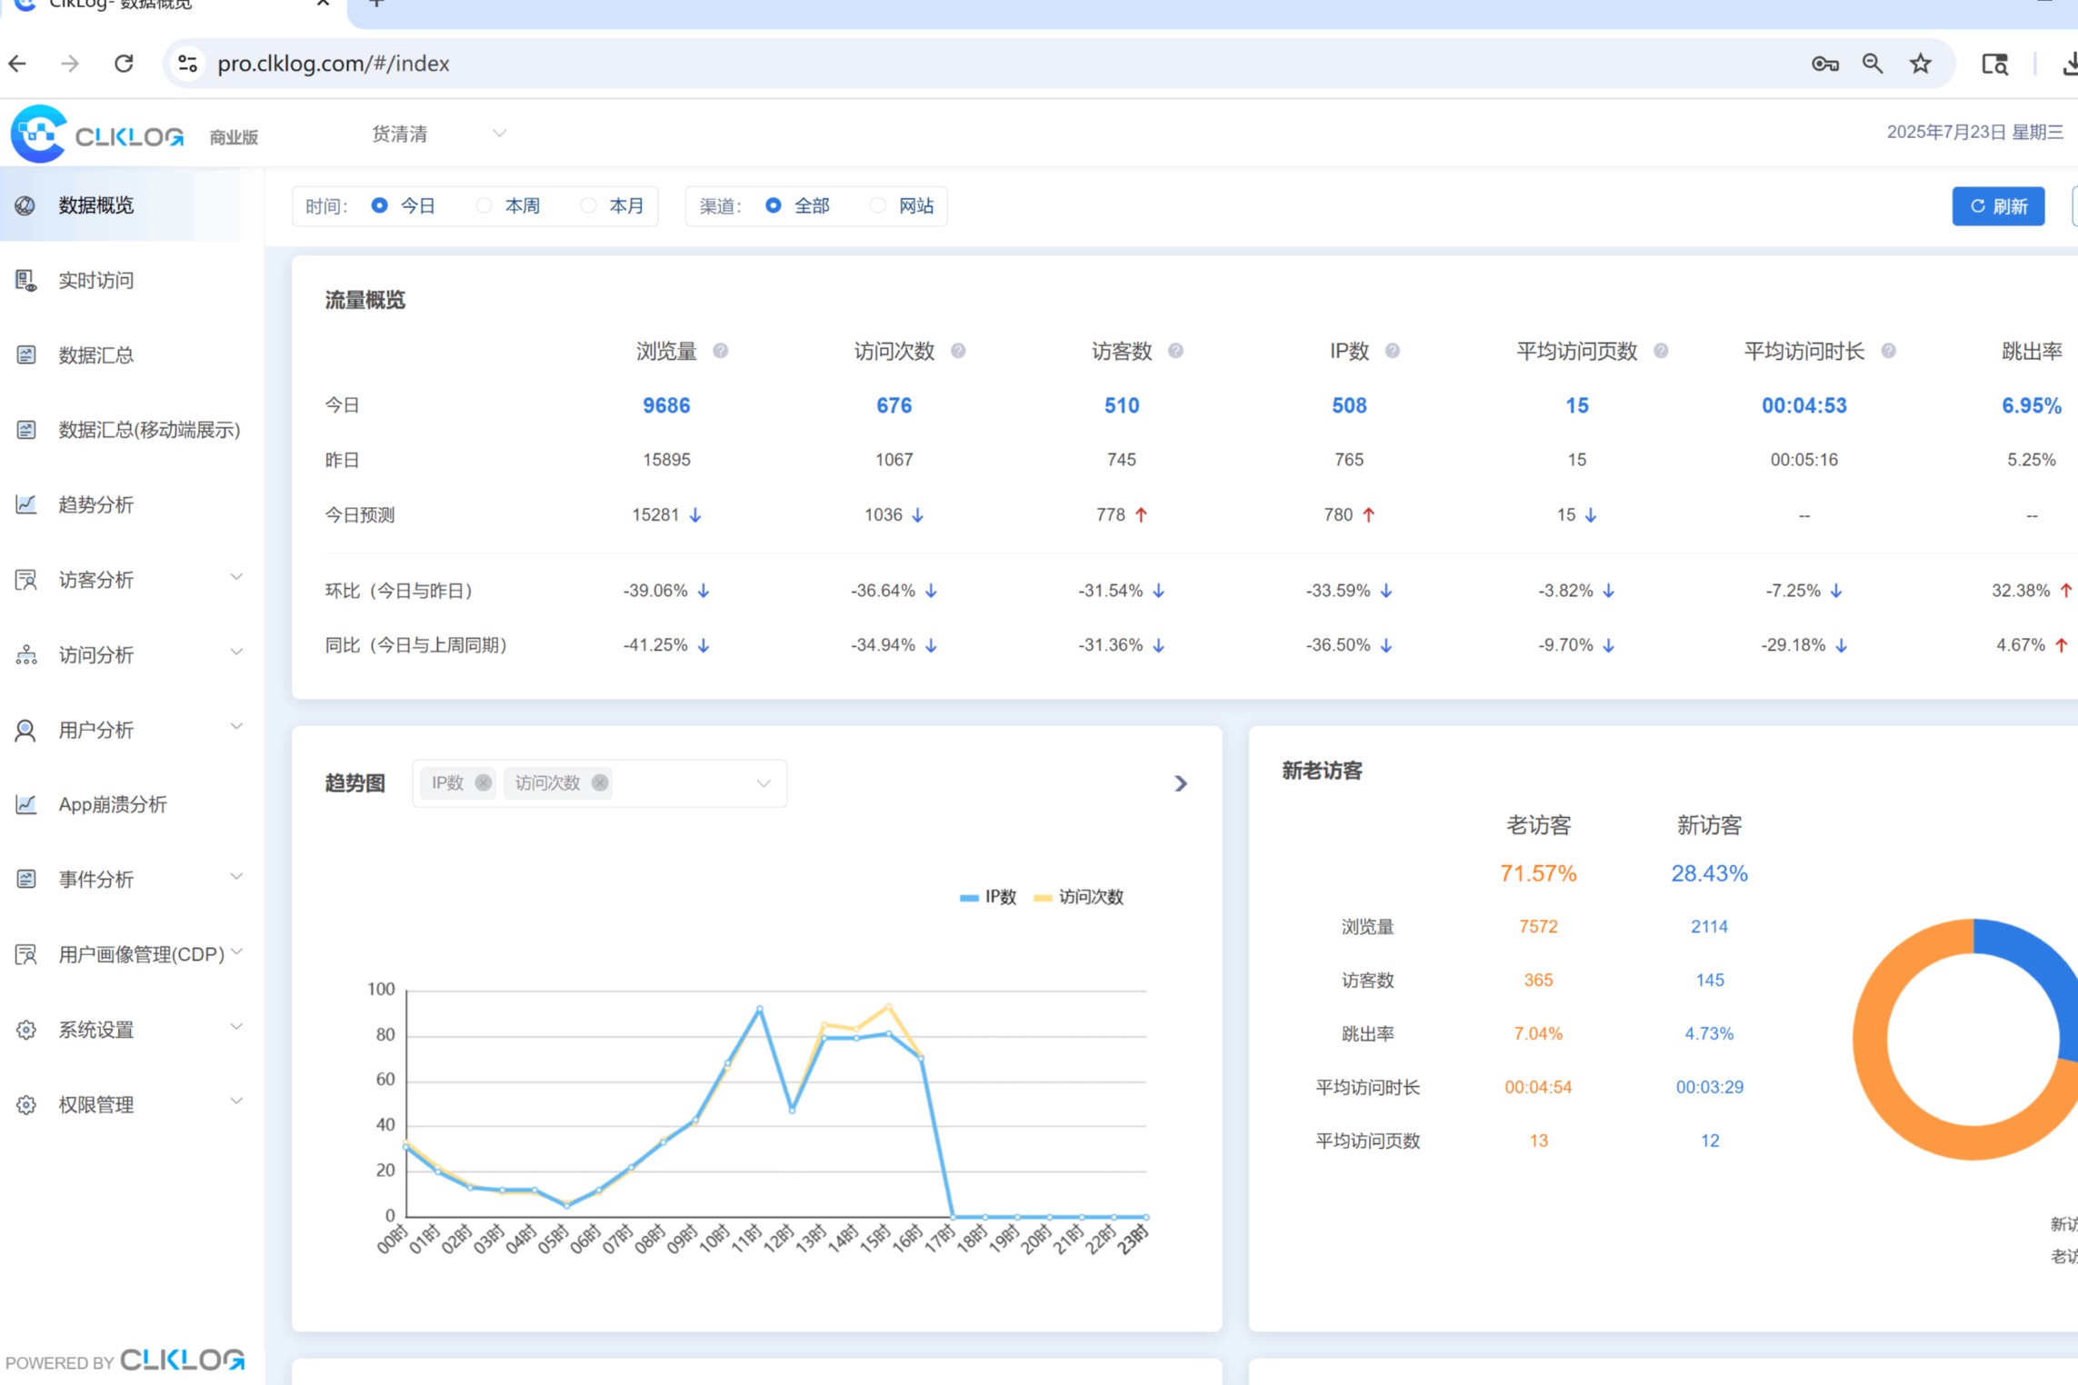Click the 刷新 refresh button
This screenshot has width=2078, height=1385.
click(x=1998, y=206)
